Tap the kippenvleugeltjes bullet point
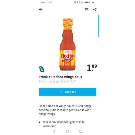The height and width of the screenshot is (135, 135). [64, 124]
